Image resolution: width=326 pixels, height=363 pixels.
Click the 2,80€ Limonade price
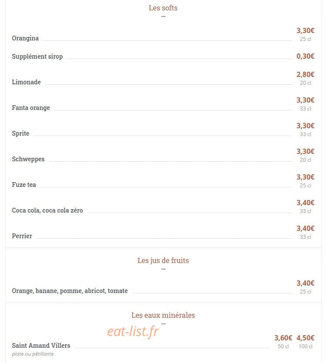(306, 74)
